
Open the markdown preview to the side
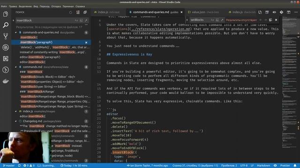pyautogui.click(x=267, y=12)
